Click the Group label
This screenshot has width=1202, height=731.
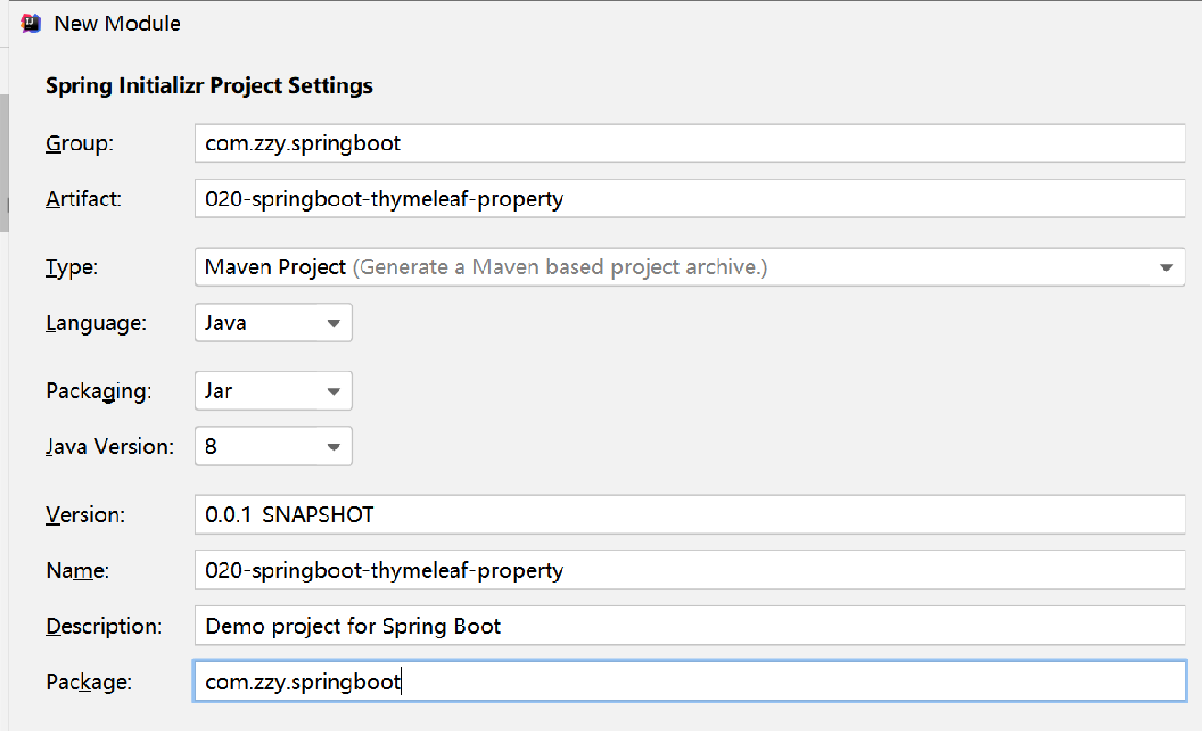click(79, 144)
